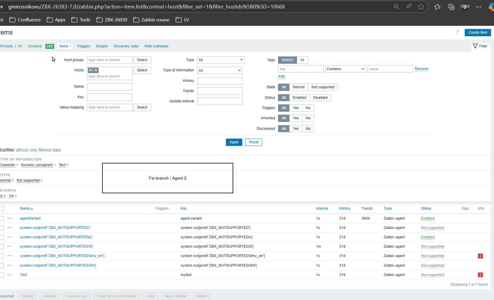Open the browser three-dot settings menu
Screen dimensions: 494x300
coord(478,7)
